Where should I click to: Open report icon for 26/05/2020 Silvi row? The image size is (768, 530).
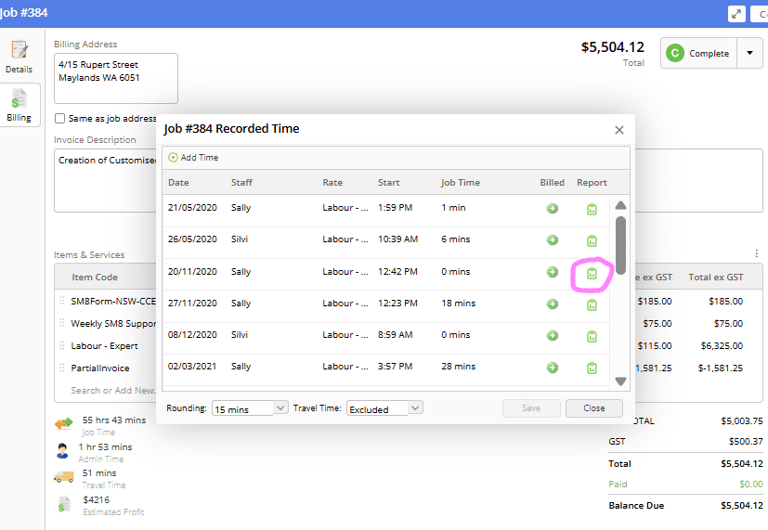[592, 240]
